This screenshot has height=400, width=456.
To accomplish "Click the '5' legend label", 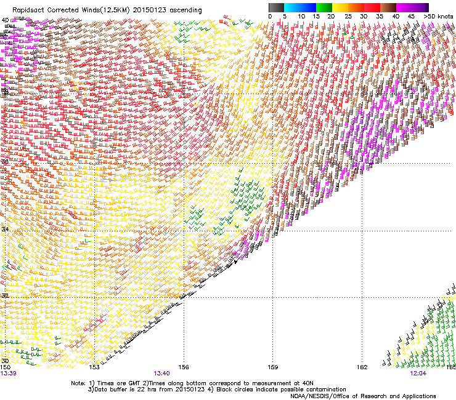I will [x=285, y=17].
